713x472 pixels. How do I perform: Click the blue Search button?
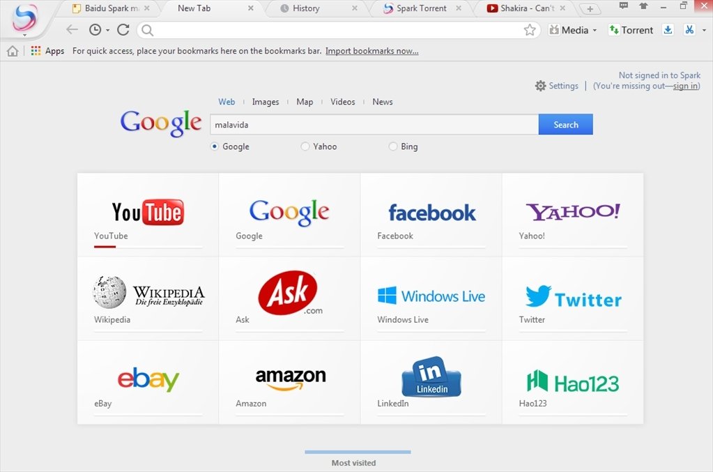(566, 125)
